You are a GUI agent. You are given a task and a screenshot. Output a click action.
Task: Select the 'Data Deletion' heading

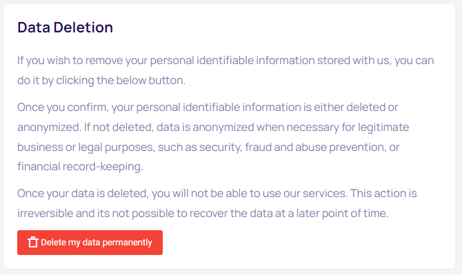click(x=65, y=28)
